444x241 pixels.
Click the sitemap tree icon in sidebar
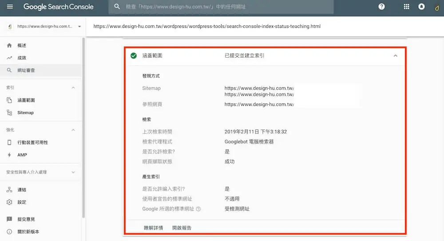coord(9,113)
